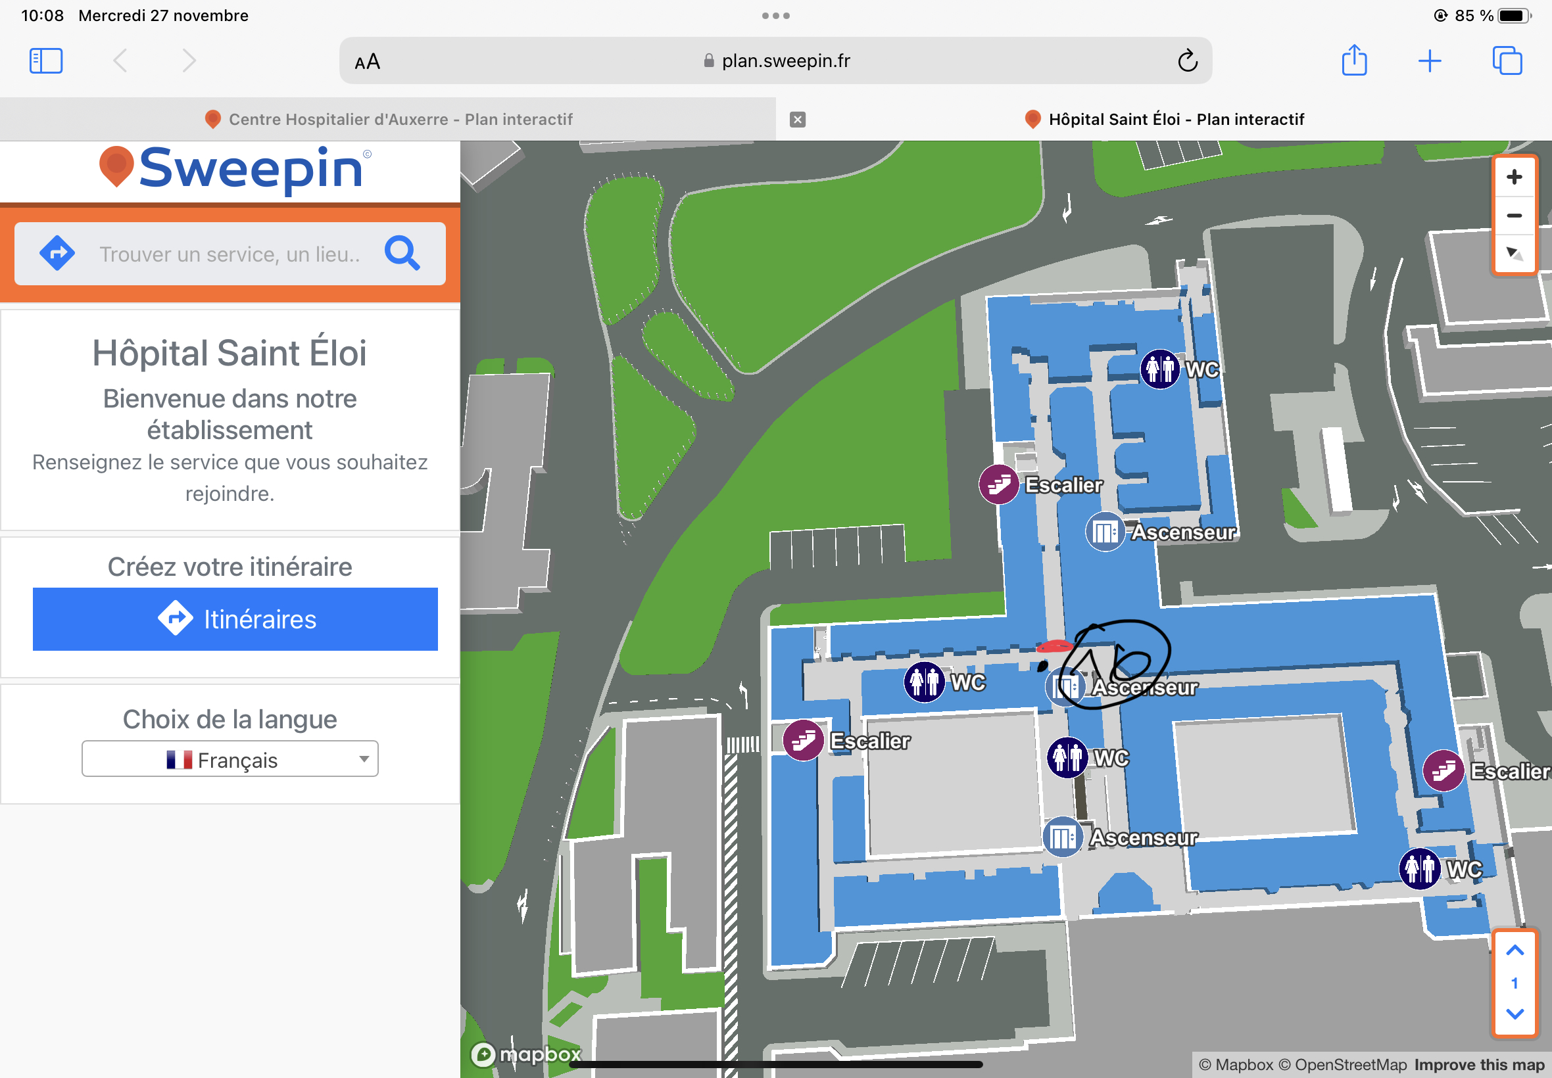
Task: Close the Hôpital Saint Éloi tab
Action: click(797, 120)
